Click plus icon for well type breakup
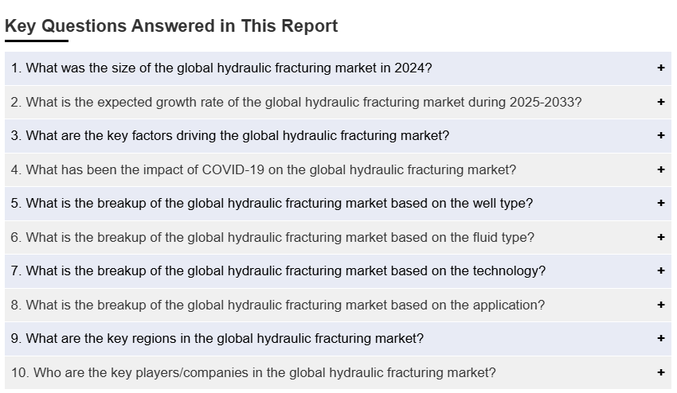The height and width of the screenshot is (393, 677). pyautogui.click(x=661, y=204)
